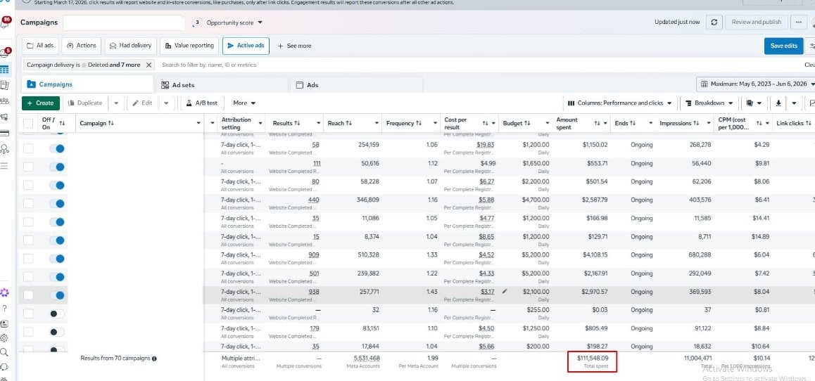Click the A/B test button
Image resolution: width=815 pixels, height=381 pixels.
pyautogui.click(x=202, y=103)
